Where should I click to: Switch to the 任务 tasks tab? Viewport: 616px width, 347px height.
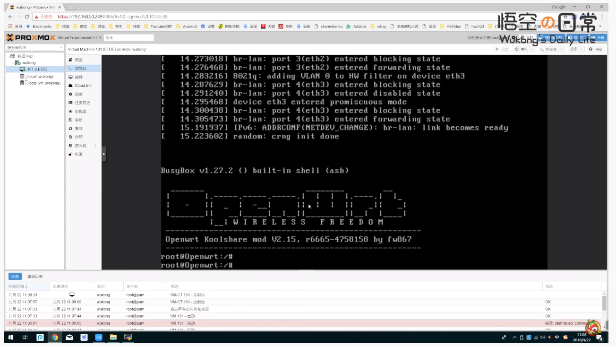coord(15,276)
